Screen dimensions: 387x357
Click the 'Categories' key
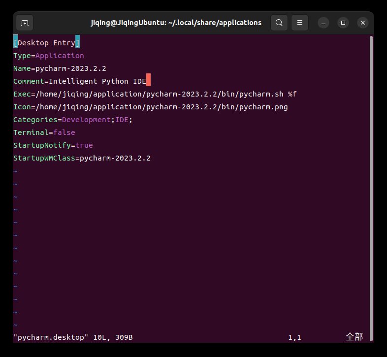pyautogui.click(x=35, y=120)
